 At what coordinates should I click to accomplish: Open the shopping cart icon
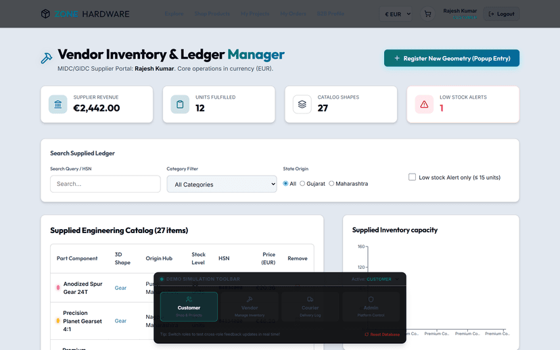click(427, 14)
